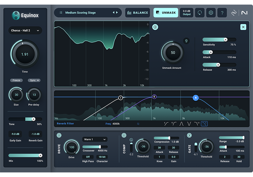Image resolution: width=253 pixels, height=177 pixels.
Task: Click the Comp Threshold knob
Action: (x=143, y=147)
